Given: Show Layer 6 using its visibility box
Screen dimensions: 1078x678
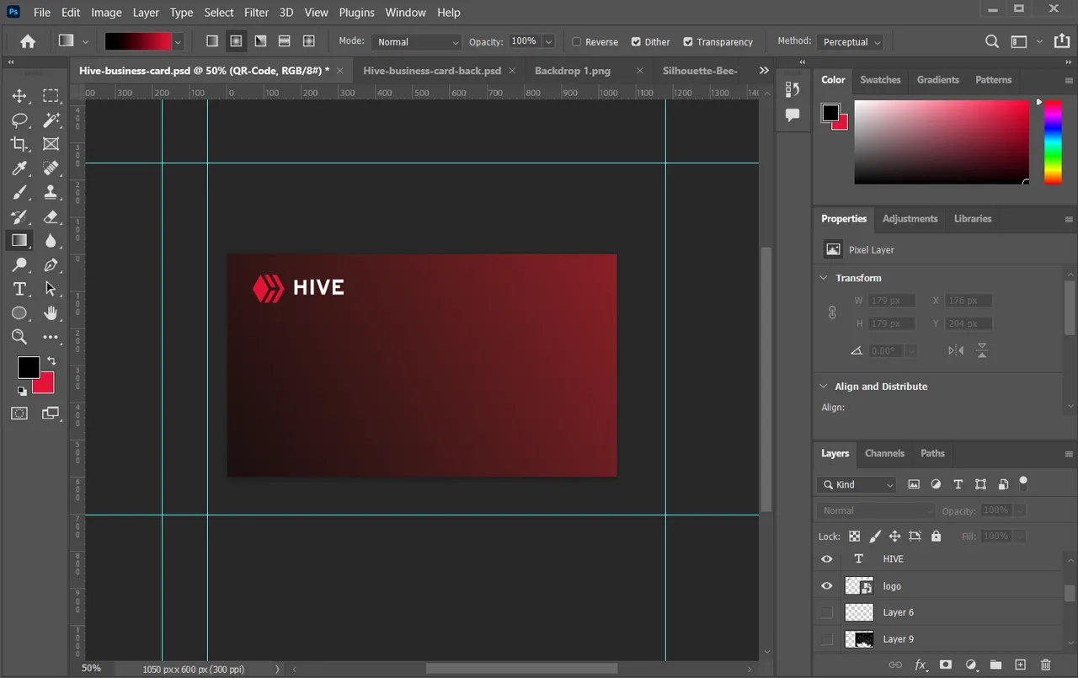Looking at the screenshot, I should [x=827, y=612].
